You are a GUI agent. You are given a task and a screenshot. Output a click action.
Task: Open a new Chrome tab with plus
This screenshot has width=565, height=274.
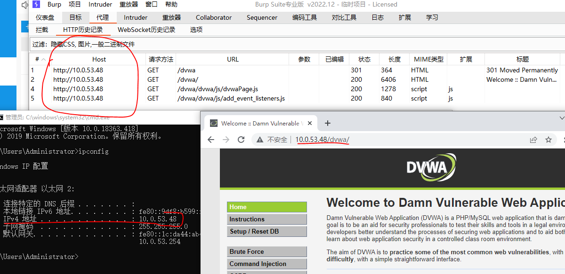(328, 123)
